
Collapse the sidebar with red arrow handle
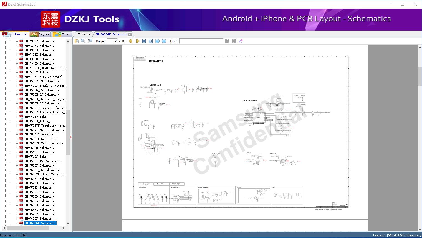click(71, 137)
